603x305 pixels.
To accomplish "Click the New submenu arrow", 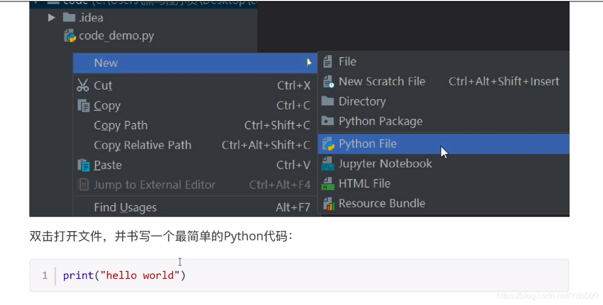I will pyautogui.click(x=309, y=62).
